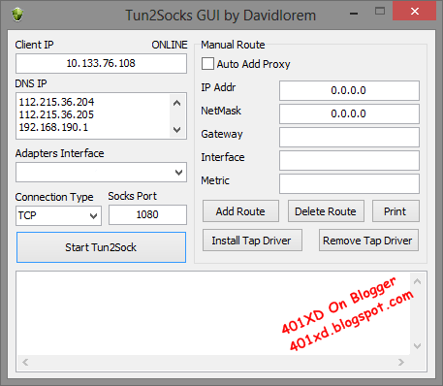Image resolution: width=443 pixels, height=386 pixels.
Task: Click DNS list scroll up arrow
Action: click(x=176, y=103)
